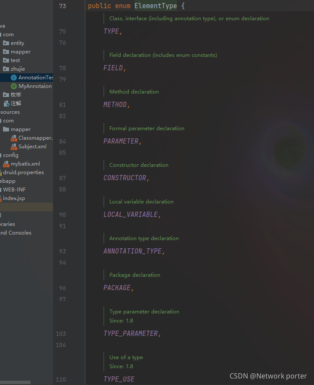314x385 pixels.
Task: Click the METHOD enum constant
Action: pos(115,105)
